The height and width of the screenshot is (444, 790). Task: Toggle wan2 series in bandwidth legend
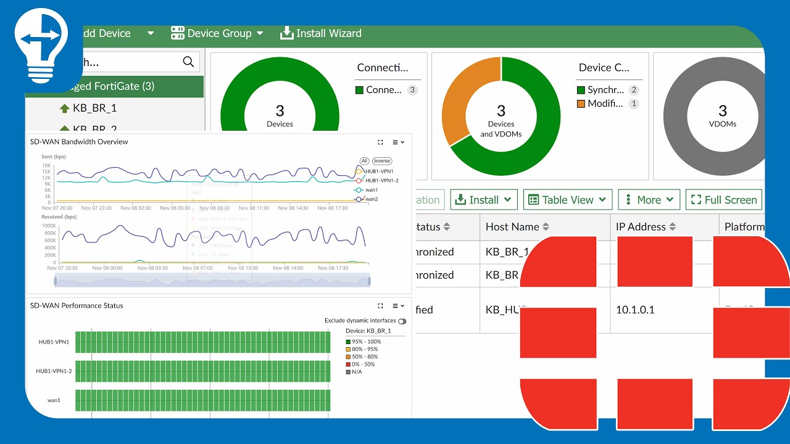pyautogui.click(x=367, y=199)
